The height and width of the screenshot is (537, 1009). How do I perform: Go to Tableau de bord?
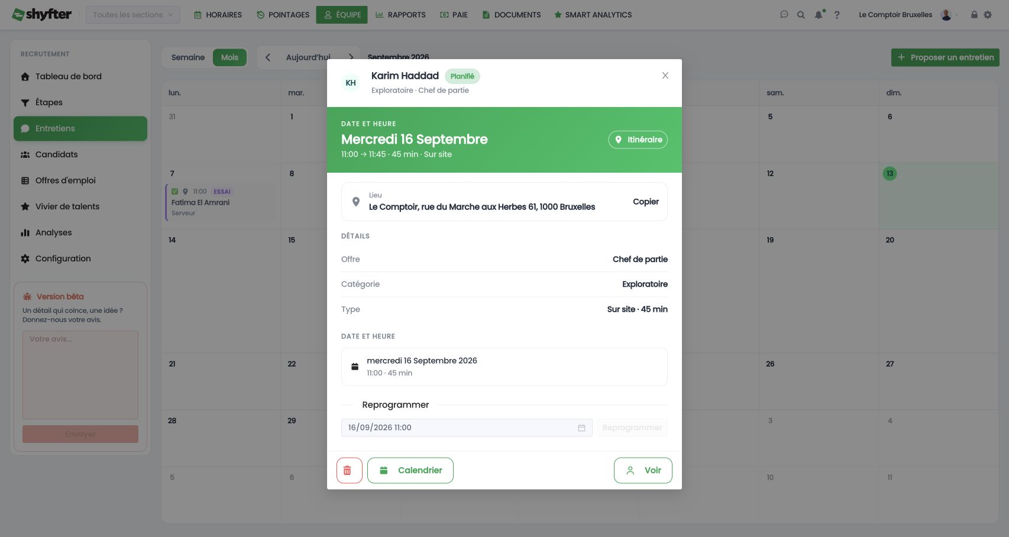click(80, 76)
